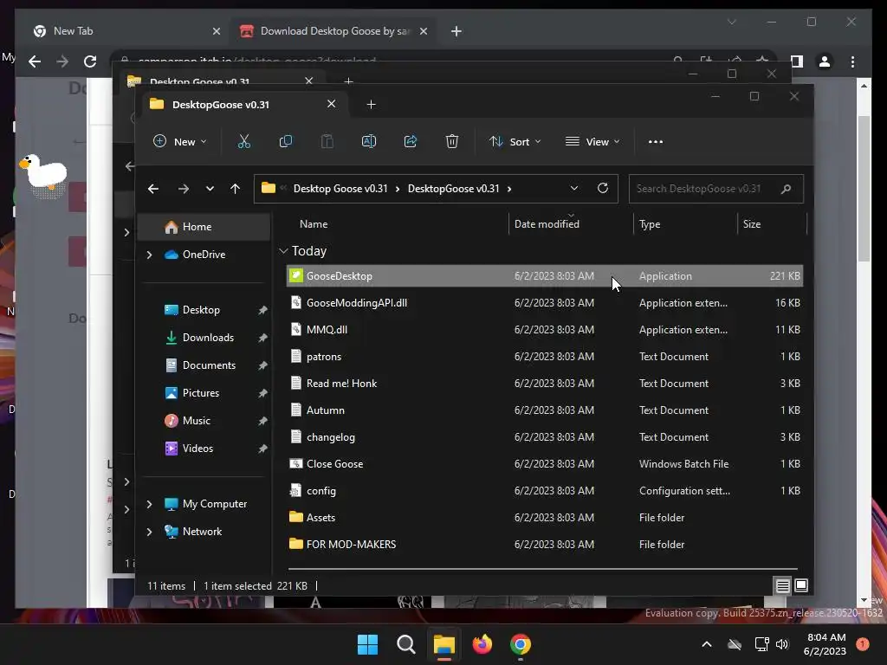Open taskbar Search magnifier
Screen dimensions: 887x665
coord(405,644)
